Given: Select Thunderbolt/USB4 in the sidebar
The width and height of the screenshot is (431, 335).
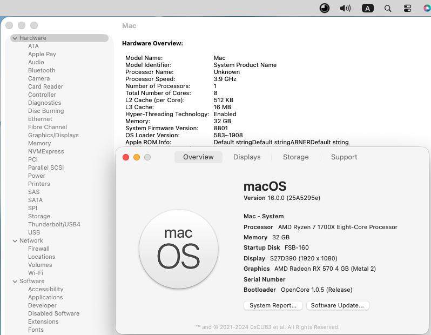Looking at the screenshot, I should click(54, 224).
